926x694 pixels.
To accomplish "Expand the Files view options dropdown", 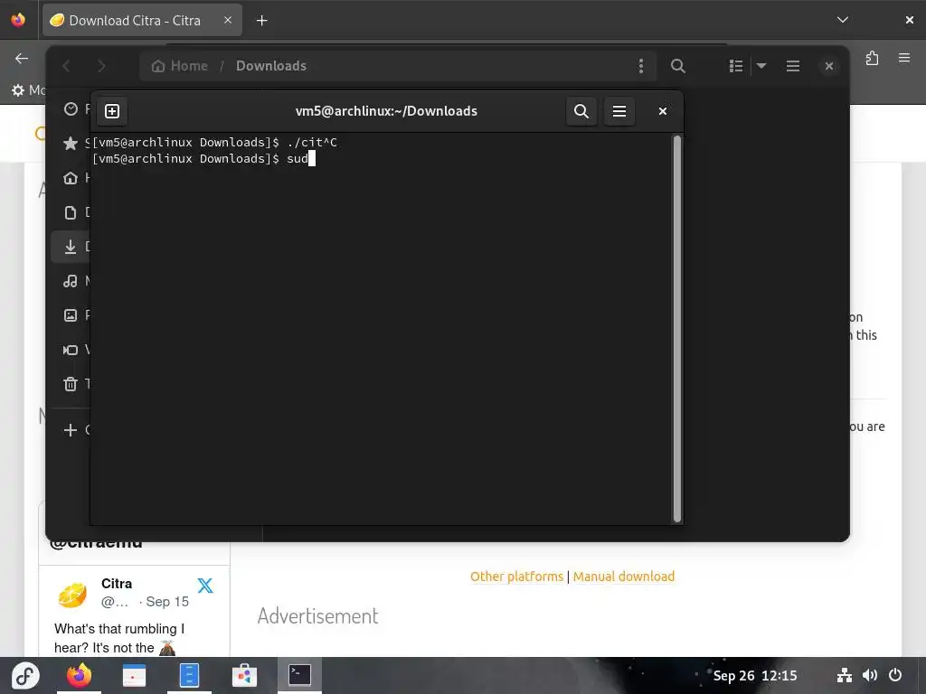I will tap(761, 65).
